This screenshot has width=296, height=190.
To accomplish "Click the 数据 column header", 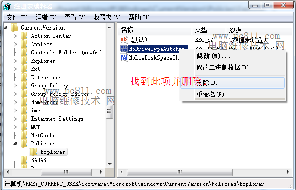I will coord(259,30).
